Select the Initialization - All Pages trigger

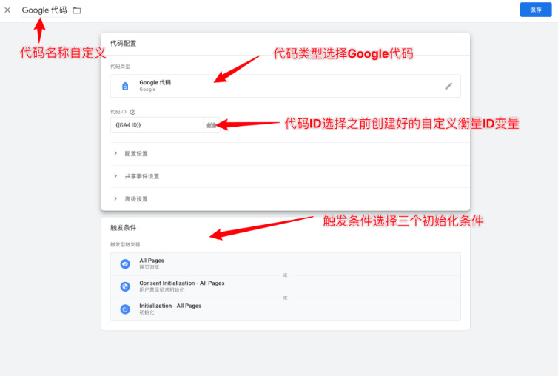(286, 309)
